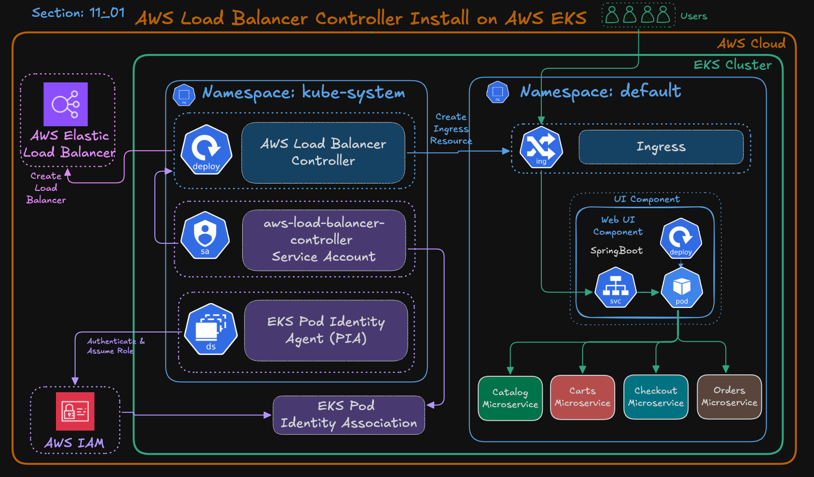
Task: Click the Catalog Microservice green box
Action: coord(510,398)
